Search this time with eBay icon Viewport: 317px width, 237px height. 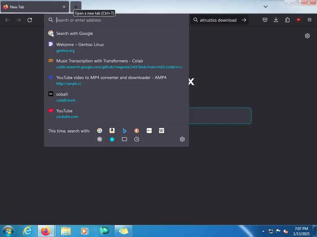pyautogui.click(x=149, y=131)
